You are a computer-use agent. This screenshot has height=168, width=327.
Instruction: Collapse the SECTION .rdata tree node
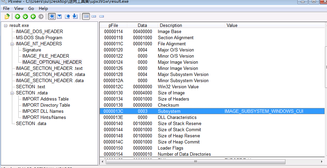click(12, 93)
